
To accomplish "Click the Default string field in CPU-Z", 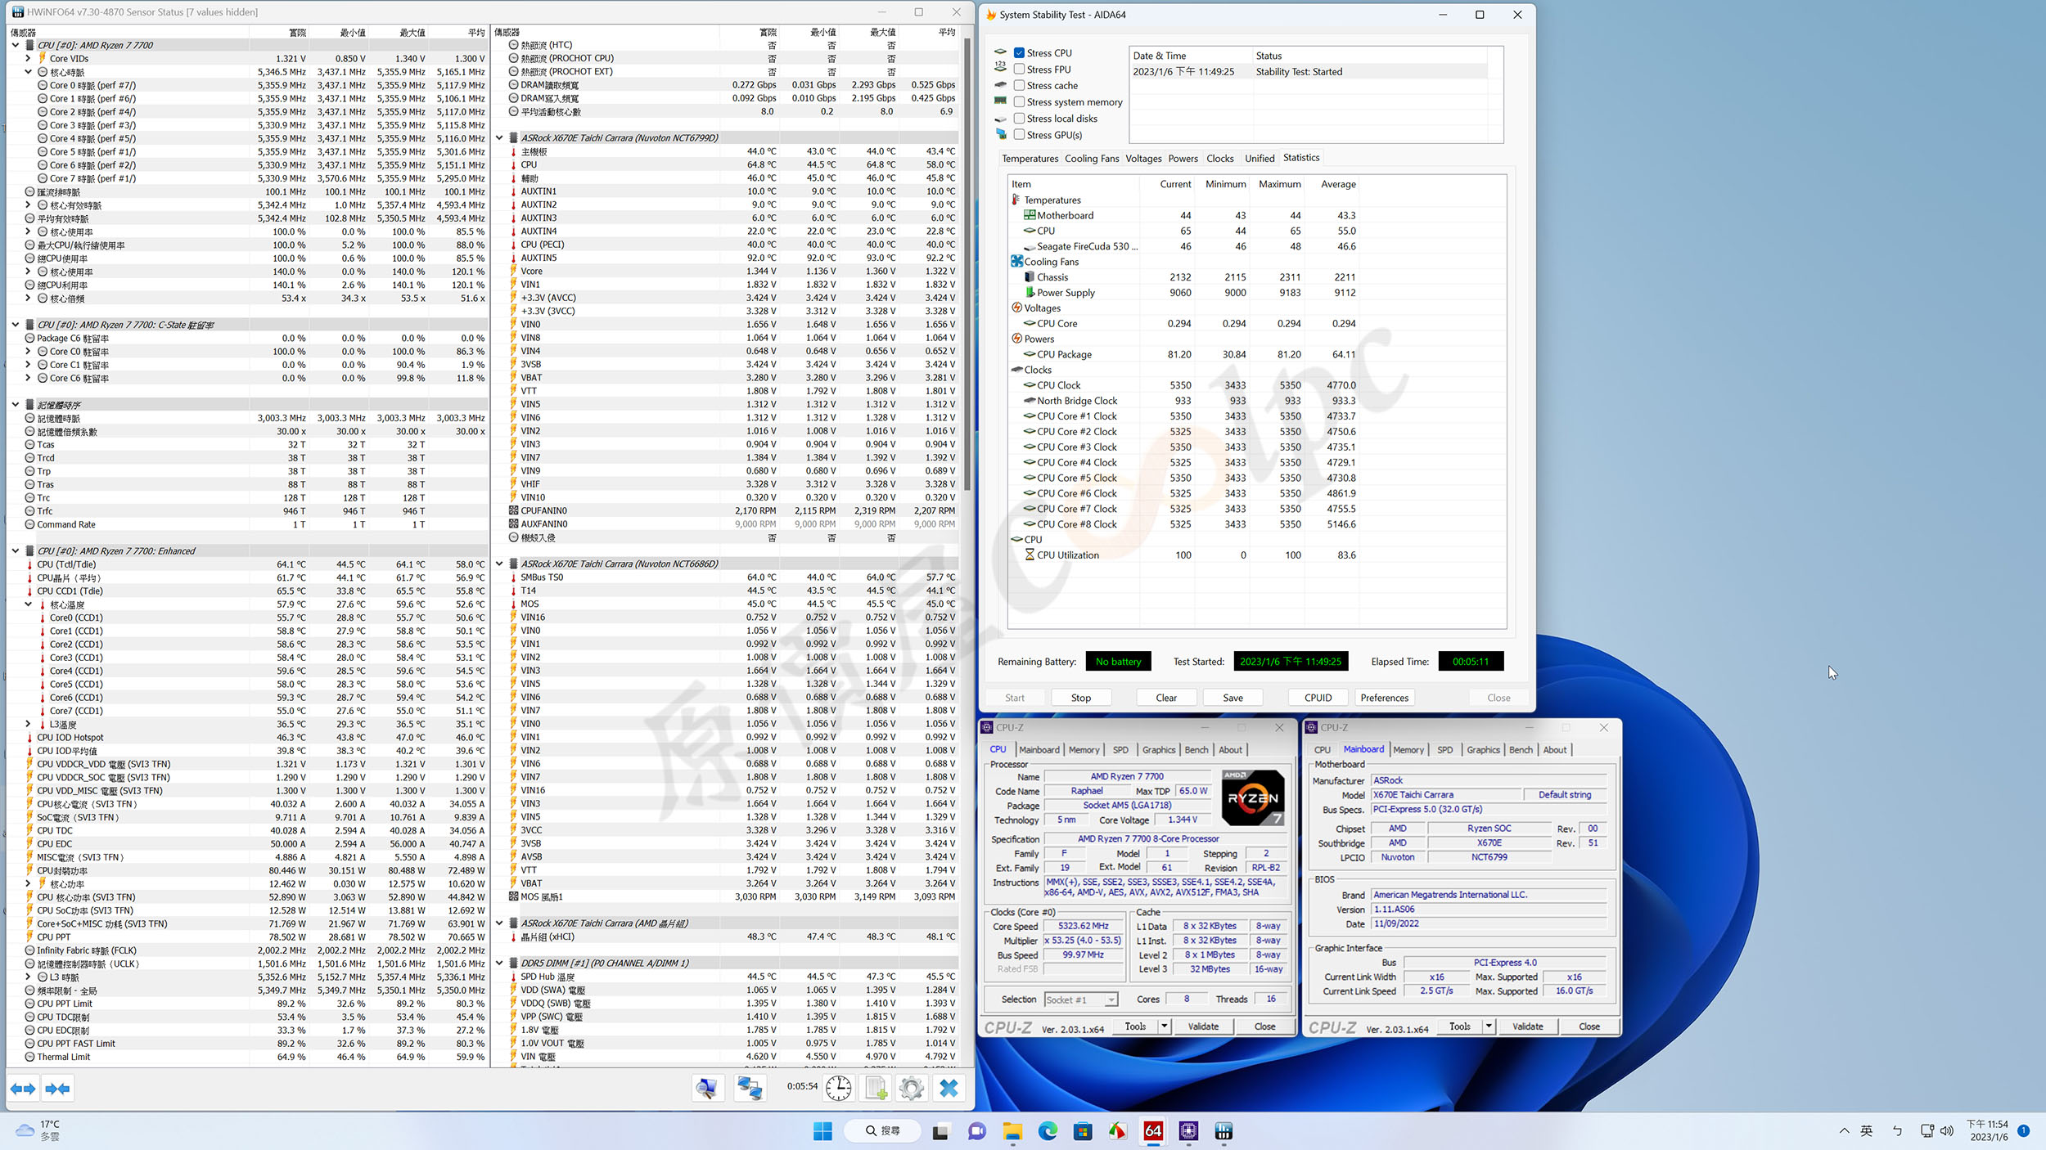I will [1565, 795].
